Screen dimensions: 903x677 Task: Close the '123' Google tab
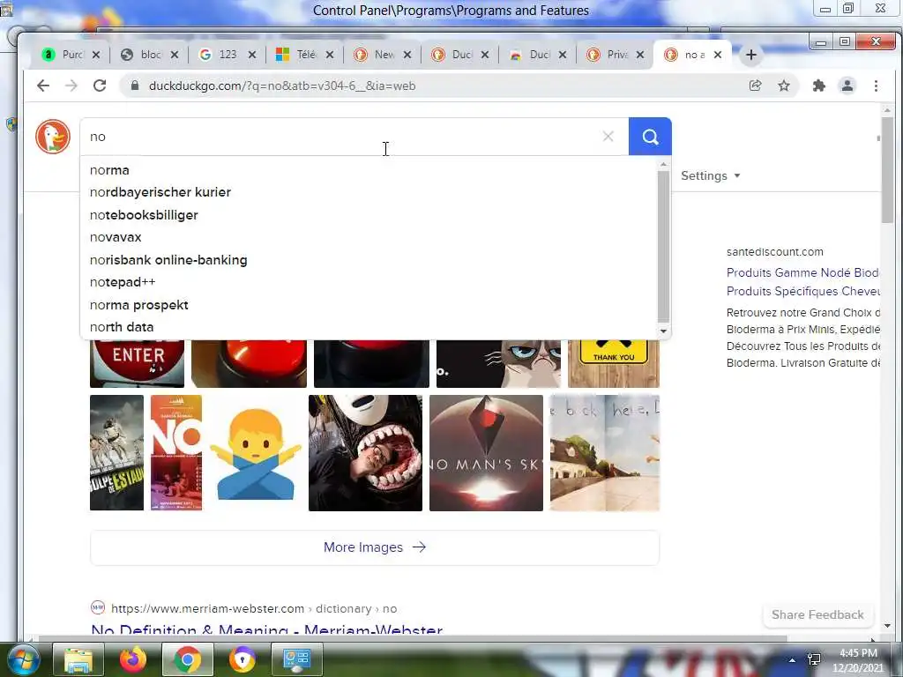(251, 55)
